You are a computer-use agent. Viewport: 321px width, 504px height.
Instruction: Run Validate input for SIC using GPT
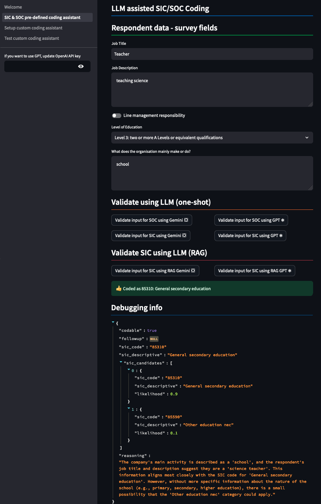point(250,236)
